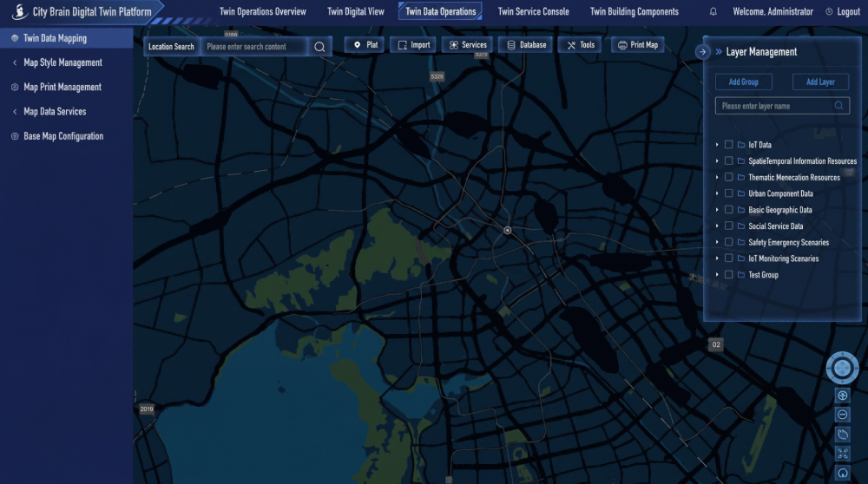Click the Twin Data Mapping sidebar icon
868x484 pixels.
coord(15,38)
